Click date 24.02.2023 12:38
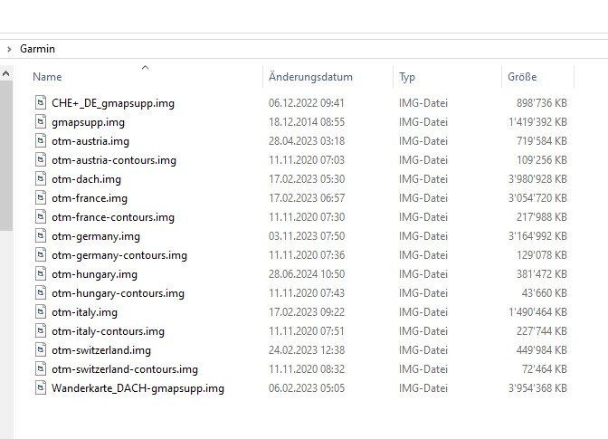608x439 pixels. click(307, 349)
